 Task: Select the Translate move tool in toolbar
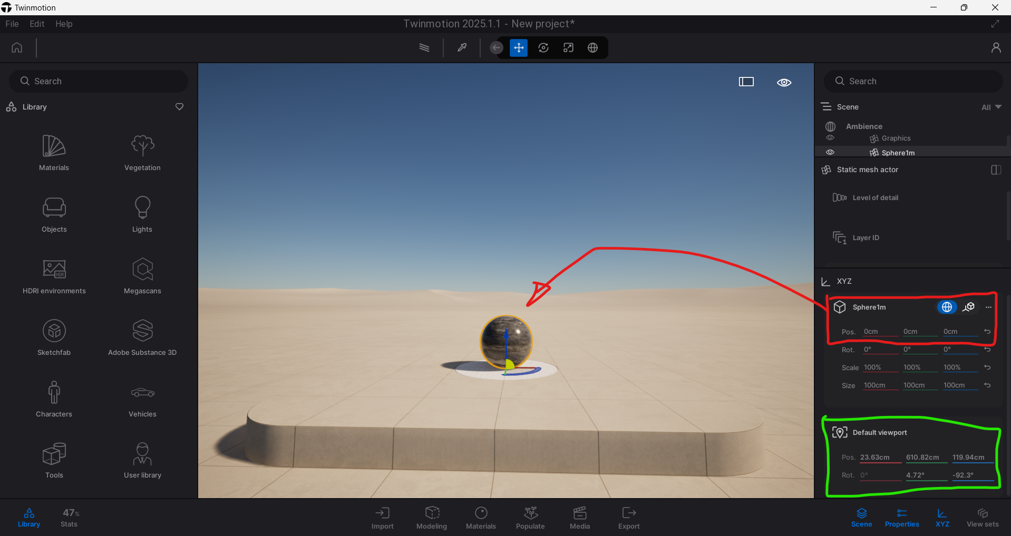(x=519, y=48)
